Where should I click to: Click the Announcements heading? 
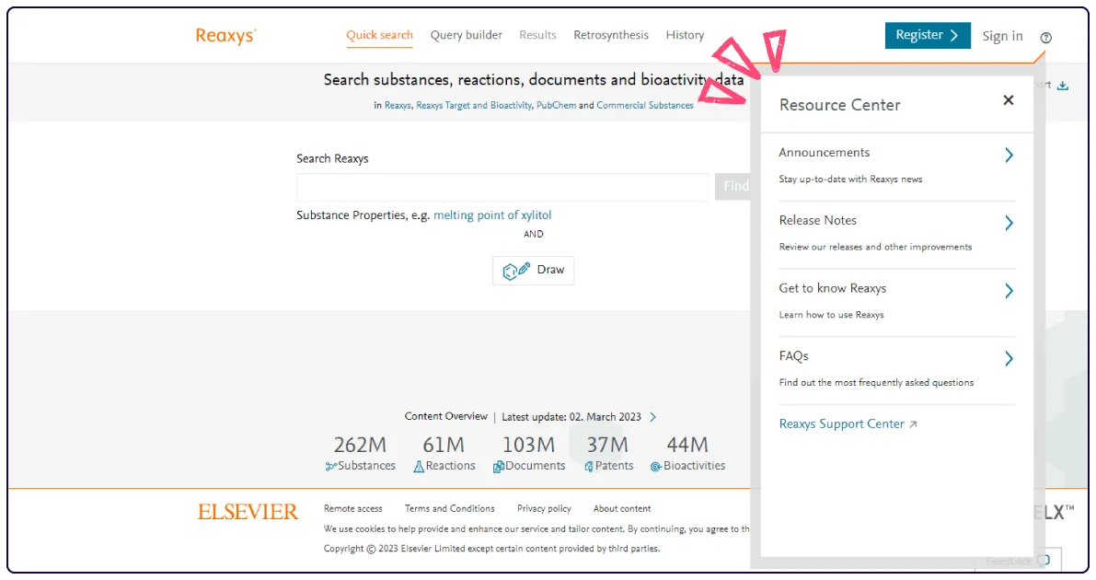825,153
